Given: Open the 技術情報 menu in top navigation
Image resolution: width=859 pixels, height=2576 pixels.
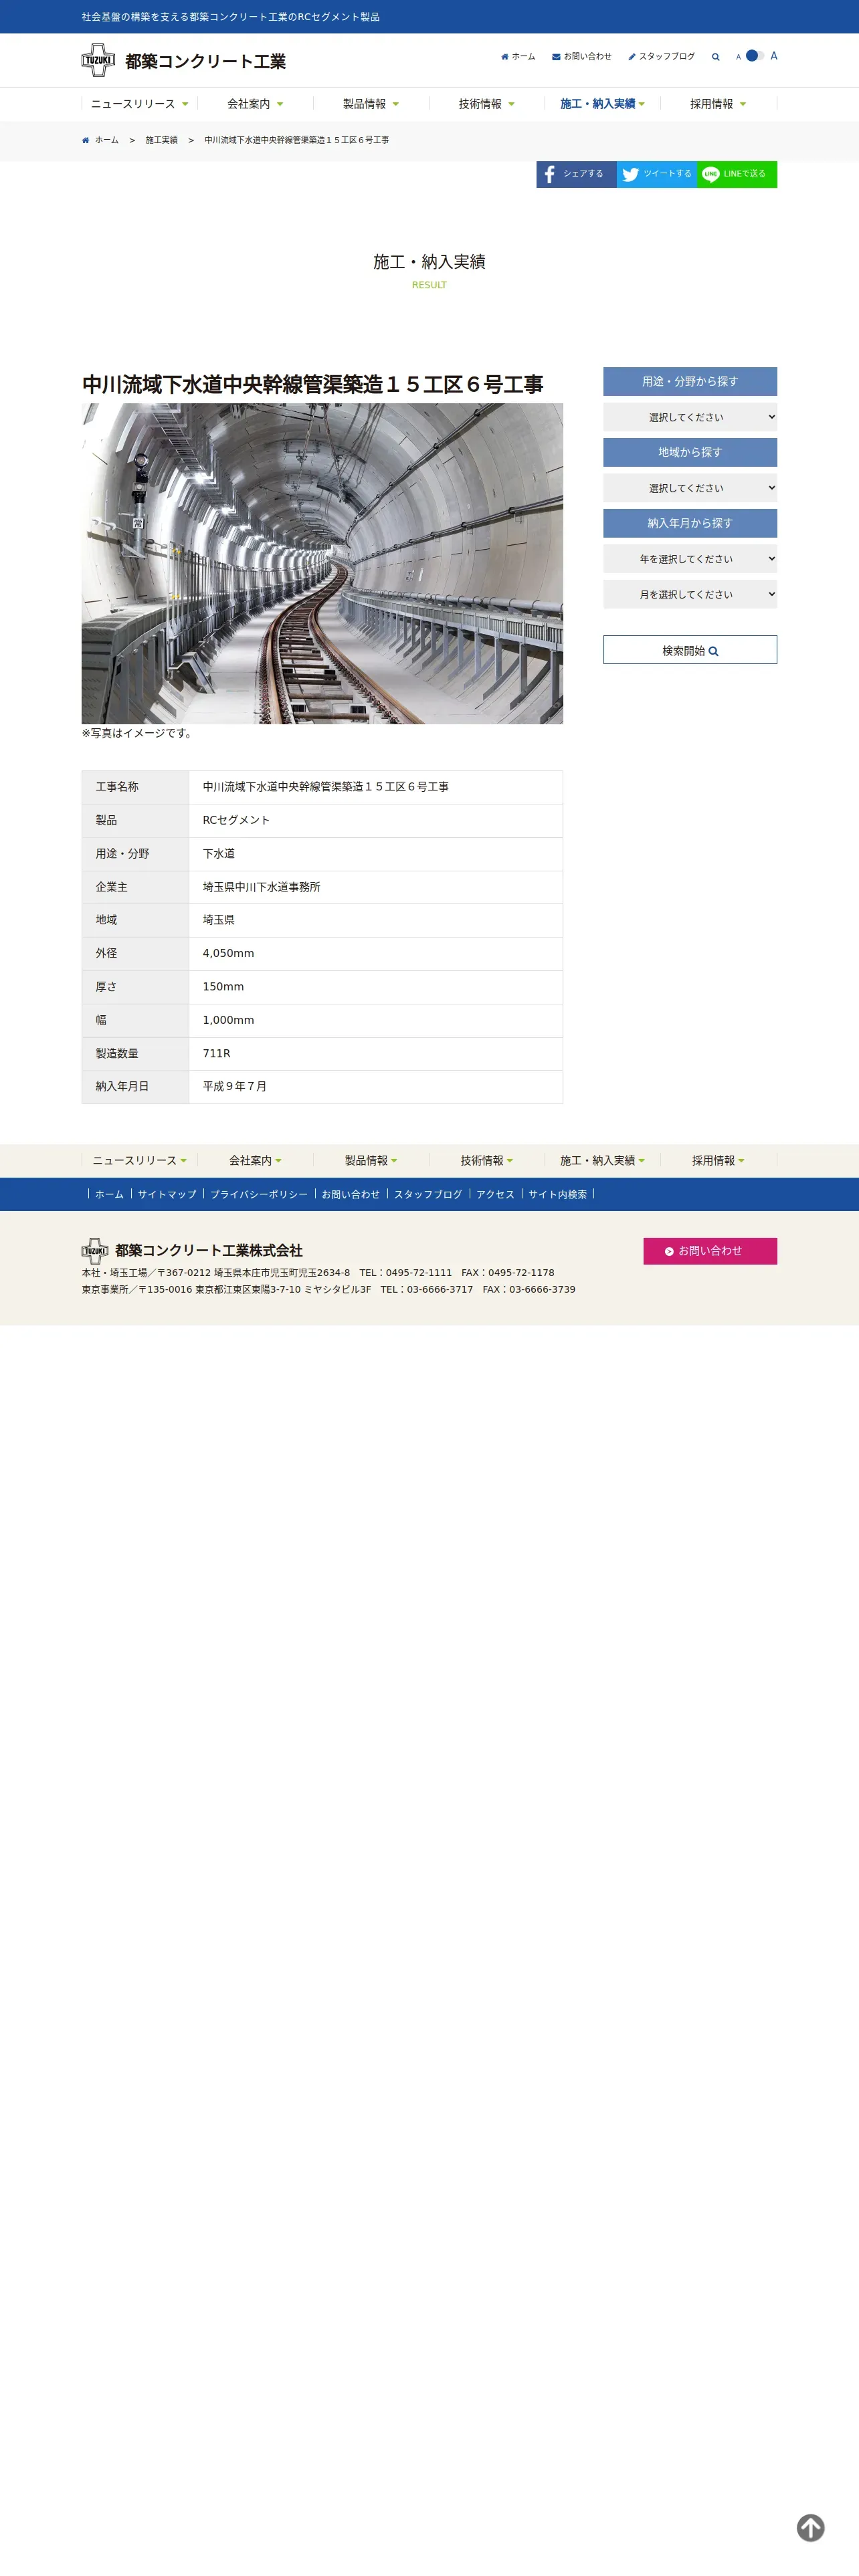Looking at the screenshot, I should click(x=487, y=104).
